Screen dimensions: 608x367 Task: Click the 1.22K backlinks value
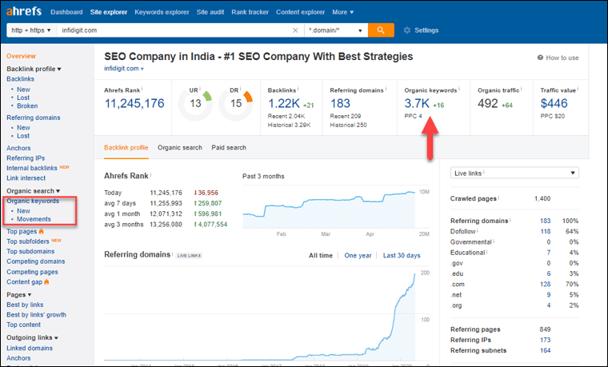click(284, 103)
